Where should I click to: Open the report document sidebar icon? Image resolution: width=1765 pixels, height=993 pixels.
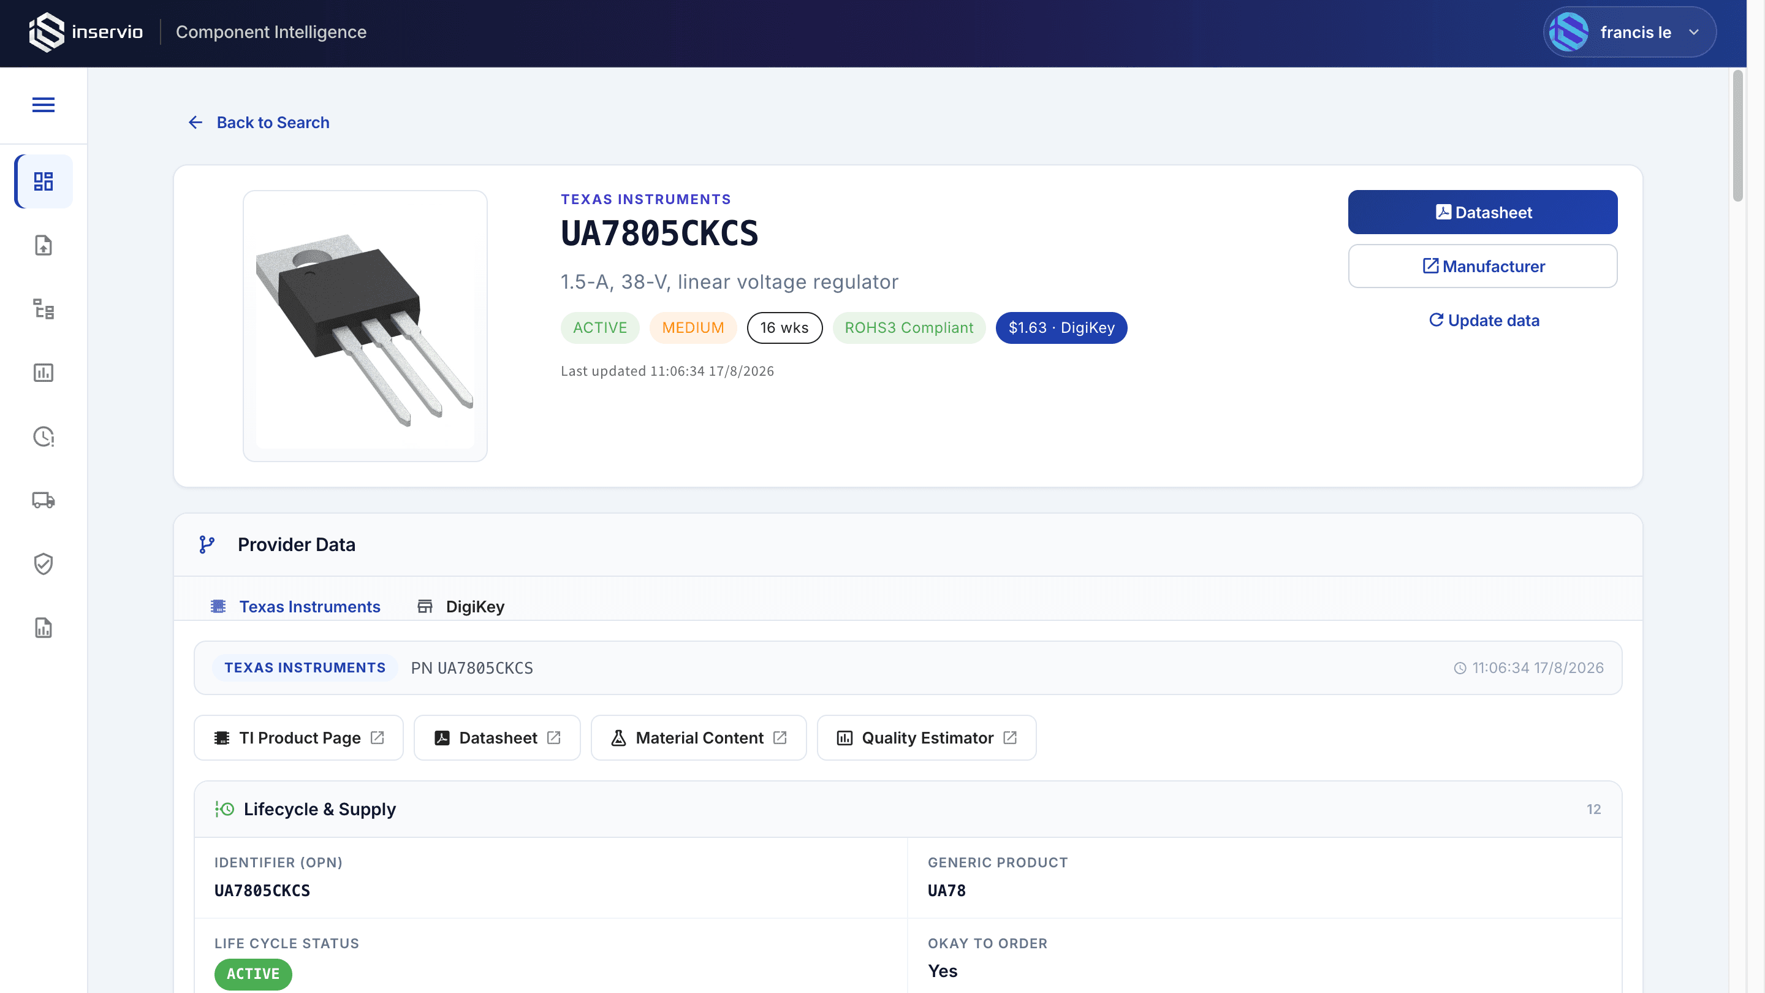pos(43,628)
